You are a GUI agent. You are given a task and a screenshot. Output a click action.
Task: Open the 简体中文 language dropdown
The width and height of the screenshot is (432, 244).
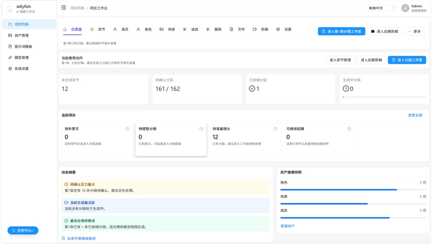382,8
